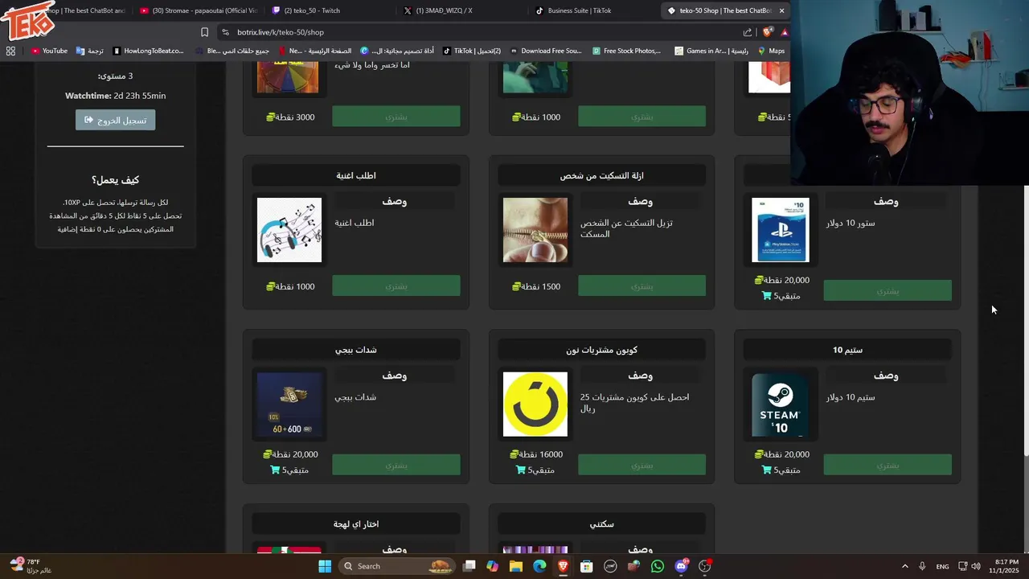
Task: Click buy button for ازلة التسكيت من شخص
Action: pyautogui.click(x=642, y=285)
